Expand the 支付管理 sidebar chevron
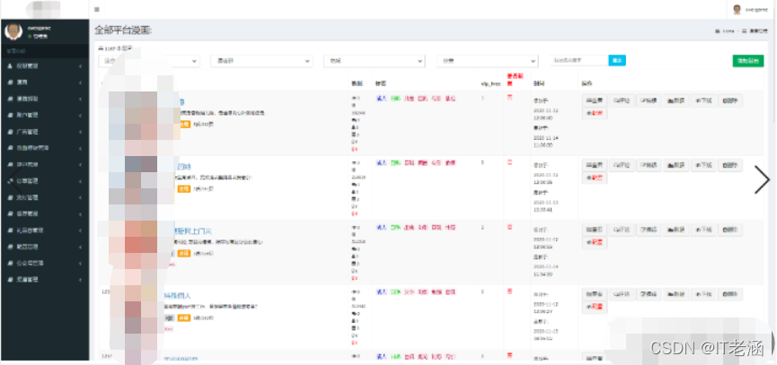Viewport: 777px width, 365px height. pos(80,197)
